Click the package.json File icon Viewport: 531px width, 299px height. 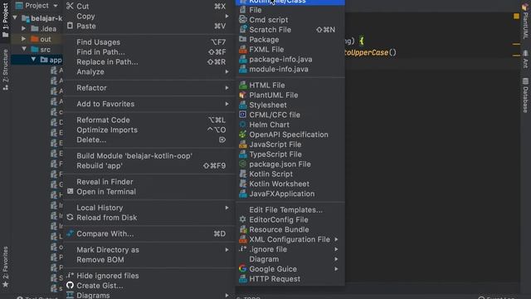click(243, 164)
